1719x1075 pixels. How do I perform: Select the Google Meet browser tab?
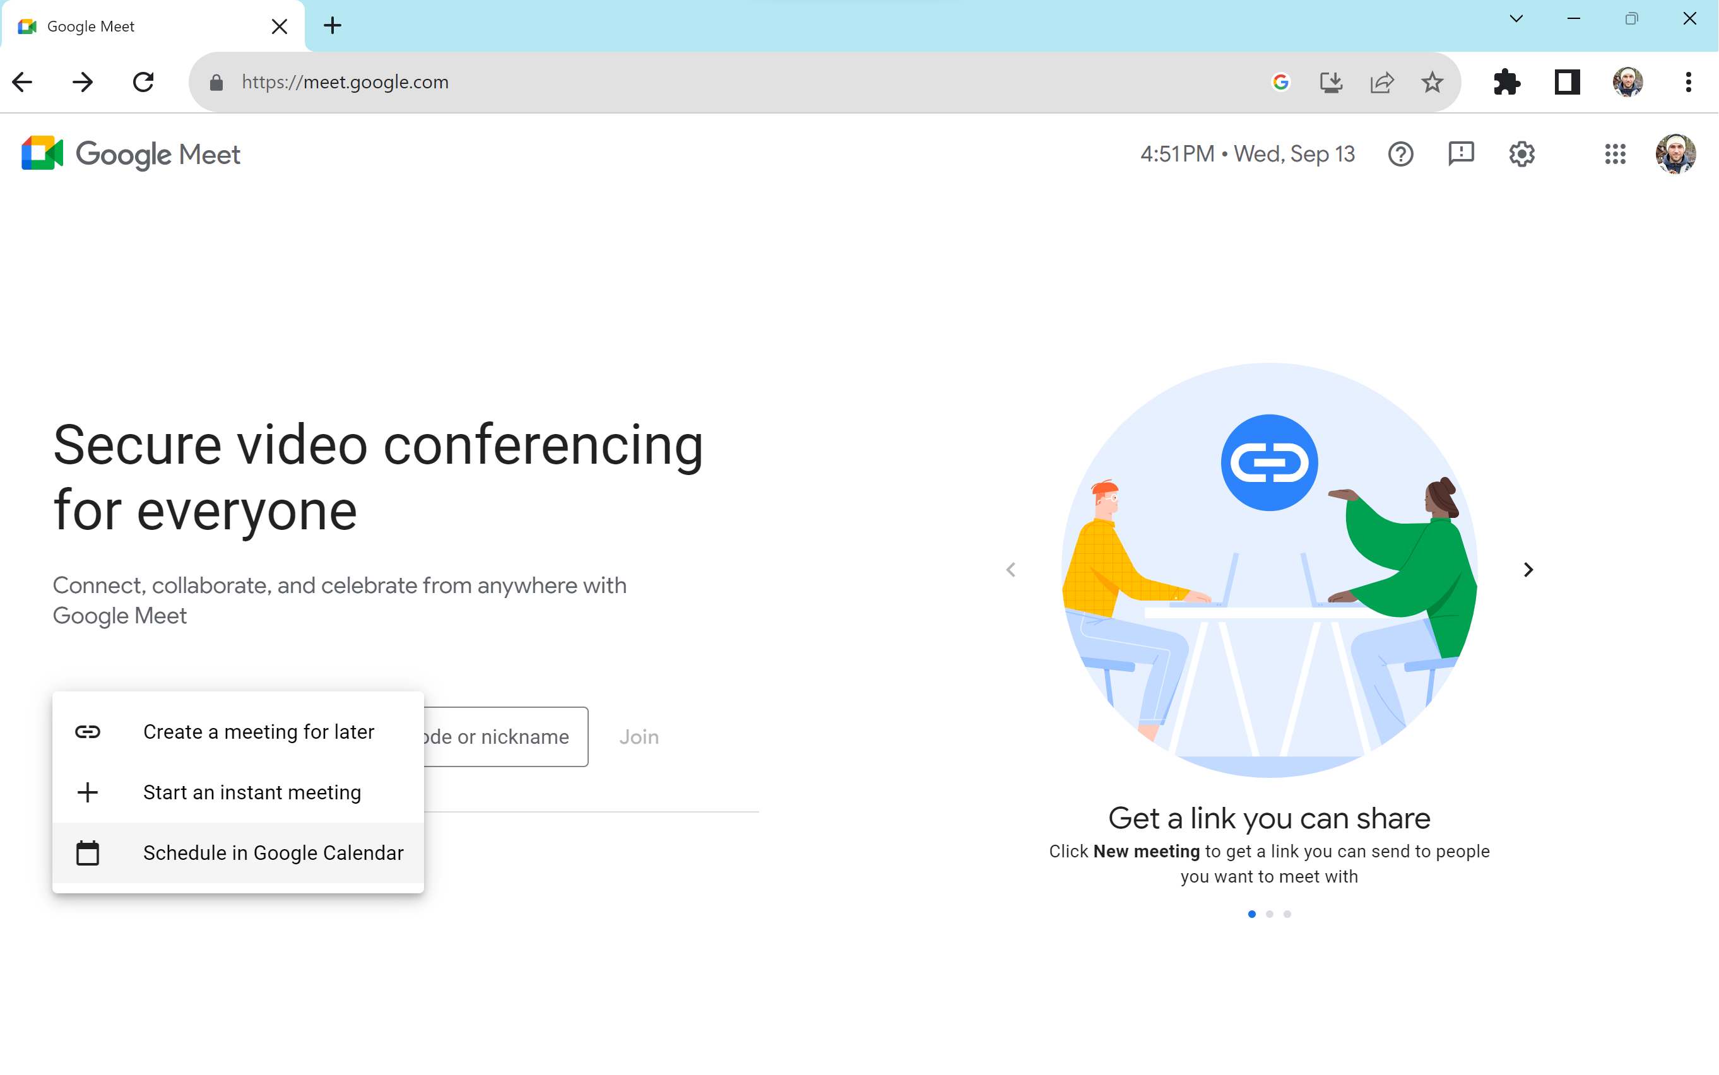click(x=152, y=26)
